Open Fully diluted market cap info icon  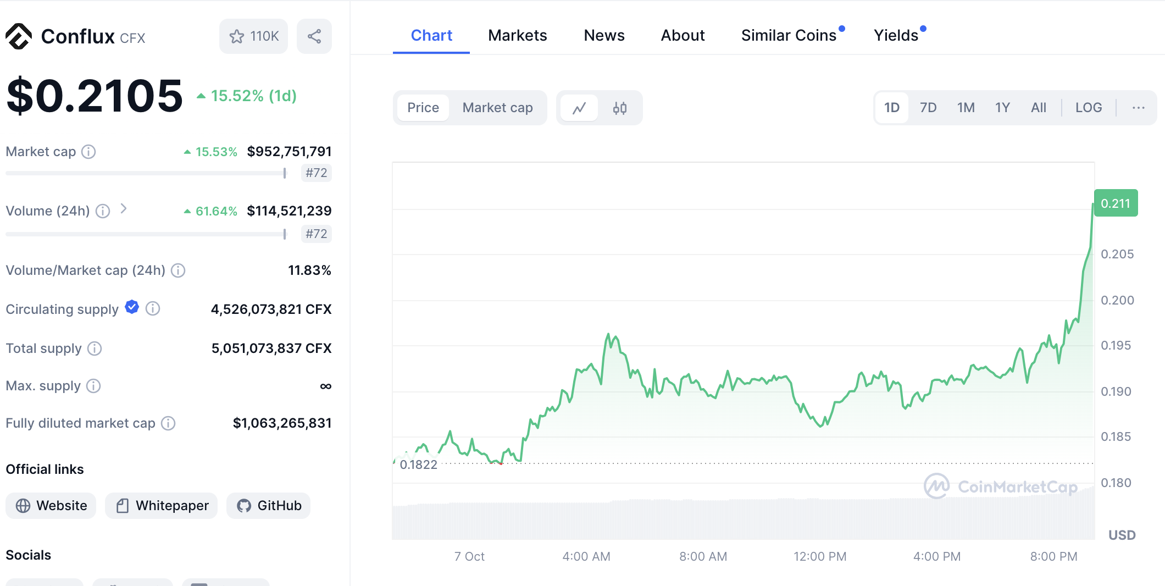[x=168, y=423]
